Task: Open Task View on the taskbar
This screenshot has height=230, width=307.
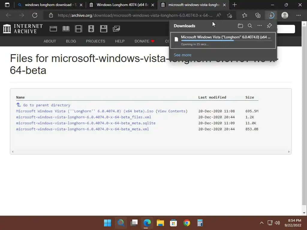Action: point(134,223)
